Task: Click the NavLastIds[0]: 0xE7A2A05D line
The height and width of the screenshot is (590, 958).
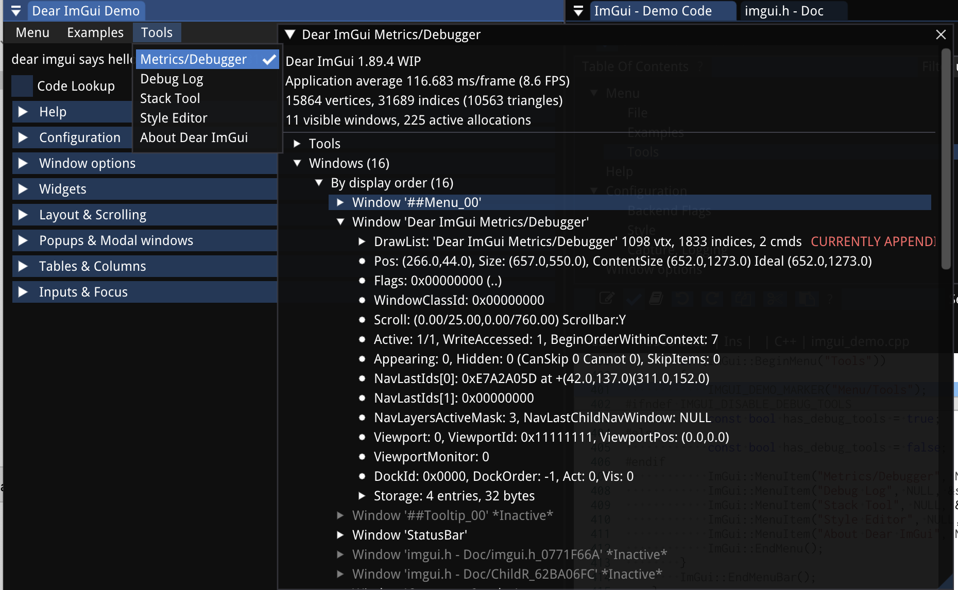Action: (542, 378)
